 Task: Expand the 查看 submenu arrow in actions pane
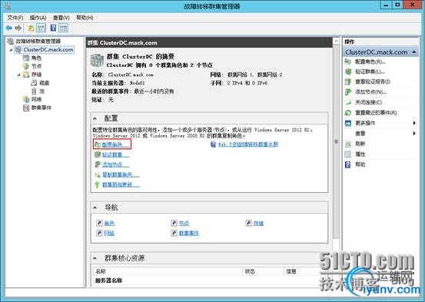pos(414,134)
